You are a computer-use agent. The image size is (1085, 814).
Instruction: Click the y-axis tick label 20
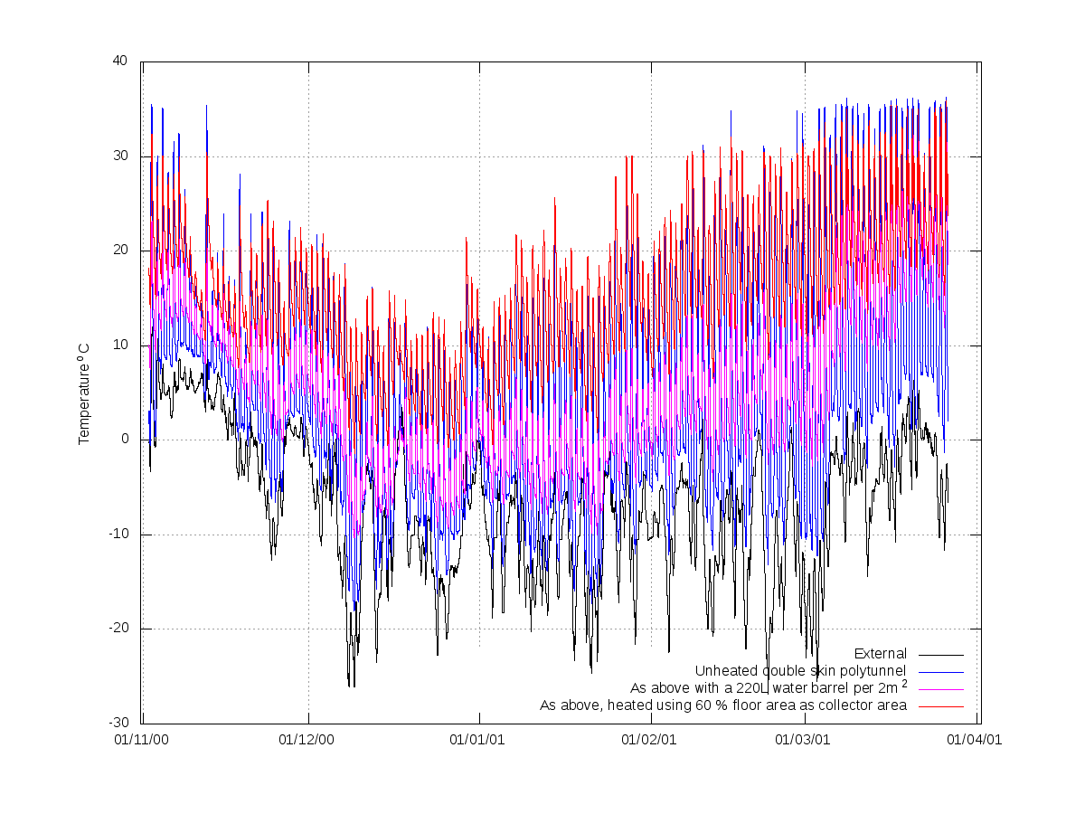click(x=121, y=251)
